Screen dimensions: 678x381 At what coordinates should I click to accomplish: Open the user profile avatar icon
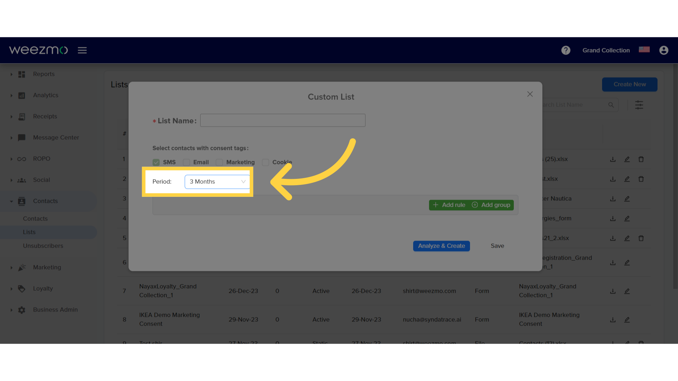(x=664, y=50)
